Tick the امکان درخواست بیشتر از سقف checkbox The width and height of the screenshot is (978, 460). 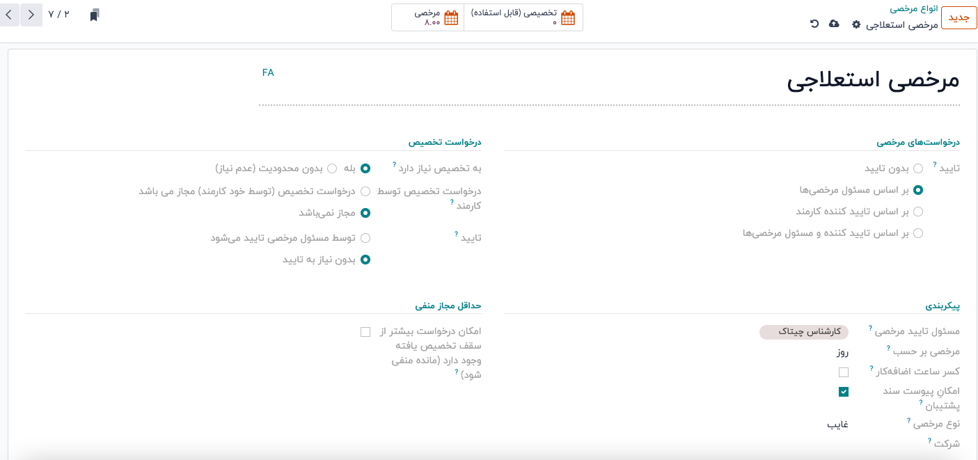pyautogui.click(x=365, y=332)
